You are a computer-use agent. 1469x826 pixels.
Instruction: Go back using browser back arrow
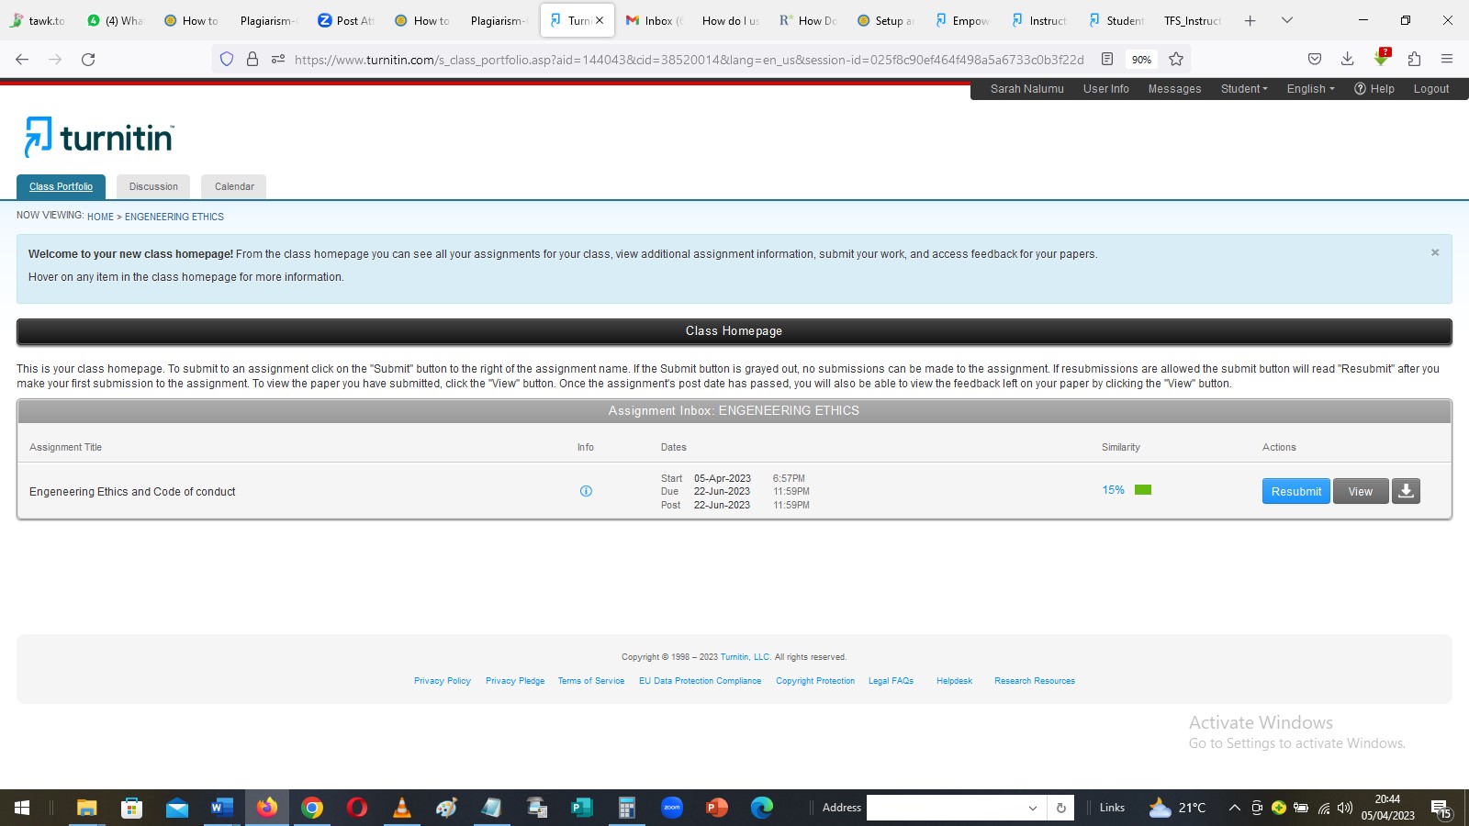[22, 59]
